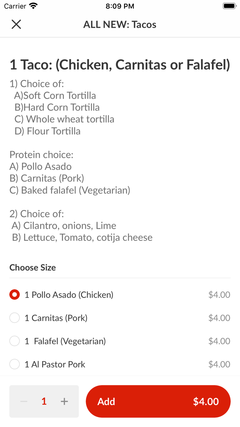Close the ALL NEW: Tacos item view
Screen dimensions: 240x427
pyautogui.click(x=16, y=24)
